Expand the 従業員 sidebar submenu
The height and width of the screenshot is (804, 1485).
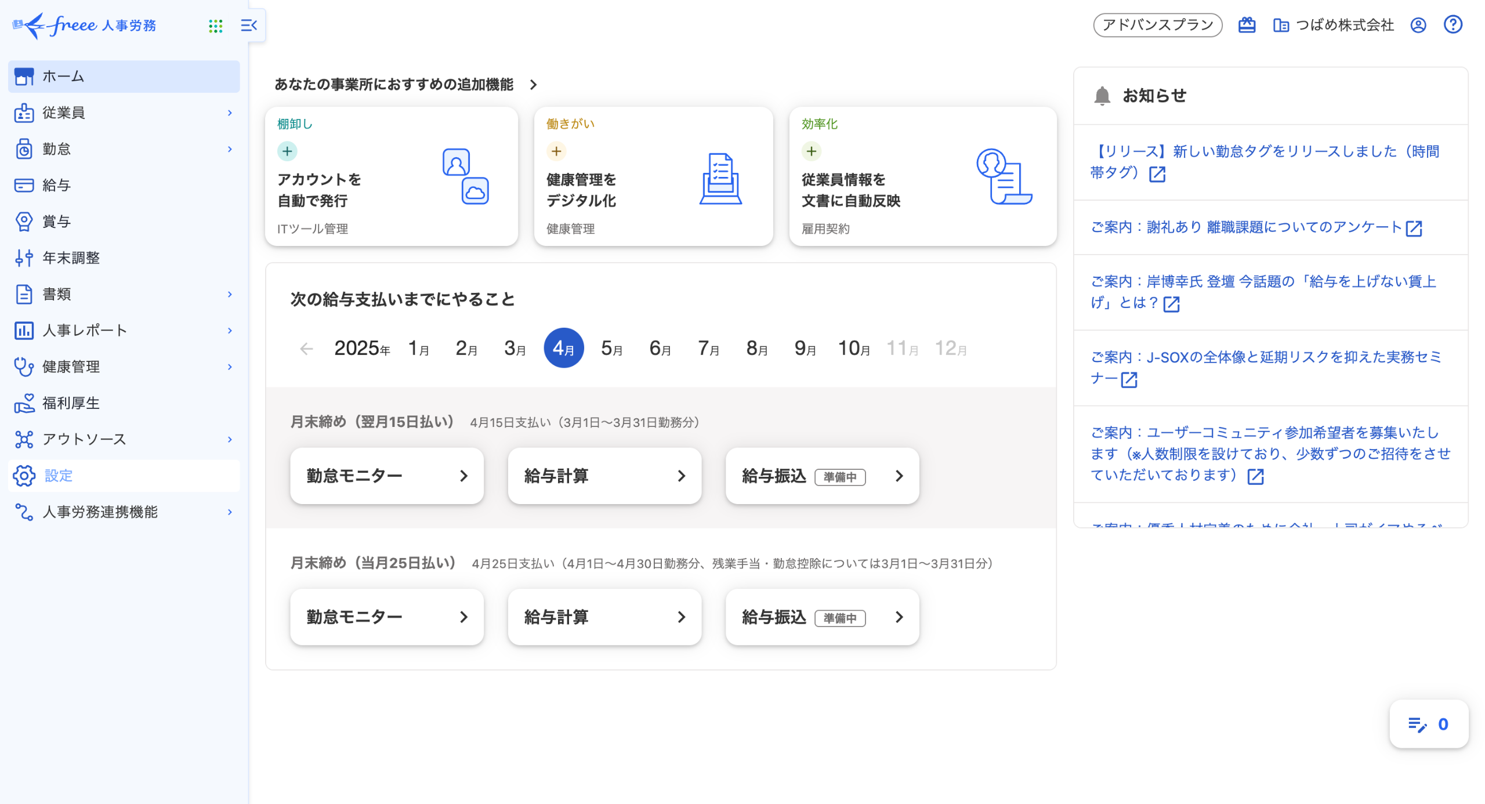(230, 113)
